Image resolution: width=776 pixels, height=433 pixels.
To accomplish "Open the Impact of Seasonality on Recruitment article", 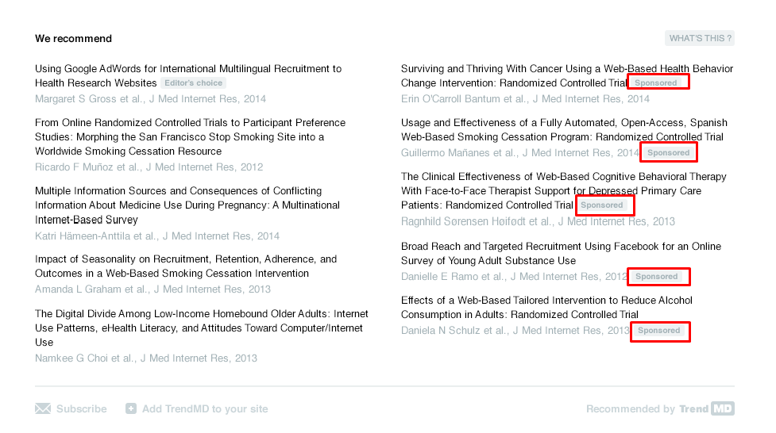I will (185, 266).
